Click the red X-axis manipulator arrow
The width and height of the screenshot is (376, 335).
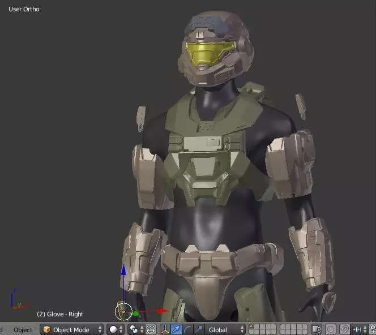pyautogui.click(x=163, y=311)
